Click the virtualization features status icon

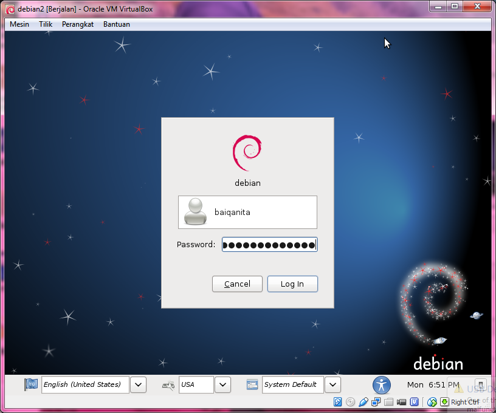click(x=415, y=401)
